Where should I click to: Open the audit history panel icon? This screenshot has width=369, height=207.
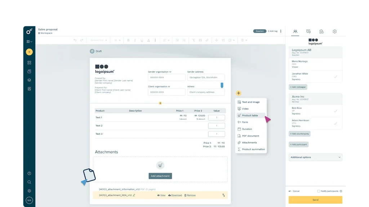click(x=321, y=32)
